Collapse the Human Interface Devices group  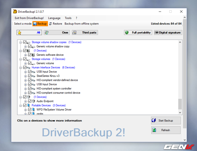pos(21,68)
